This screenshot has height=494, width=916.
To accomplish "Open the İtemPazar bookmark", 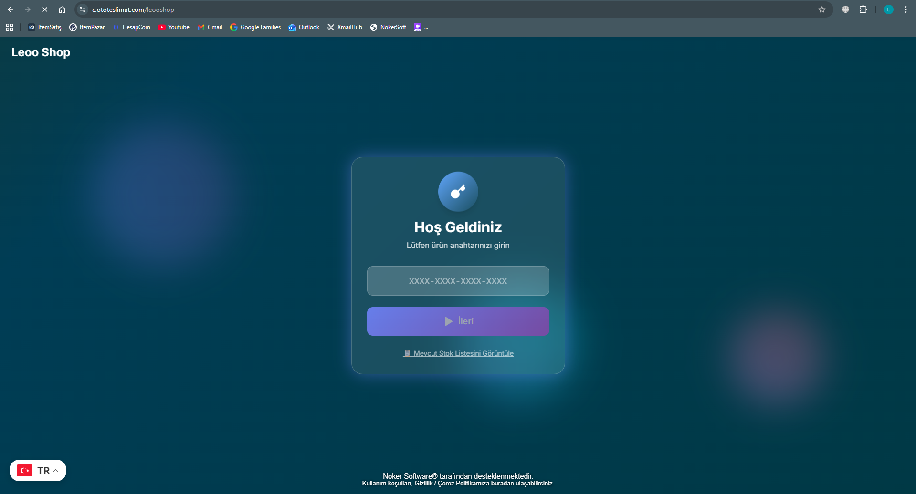I will tap(87, 27).
